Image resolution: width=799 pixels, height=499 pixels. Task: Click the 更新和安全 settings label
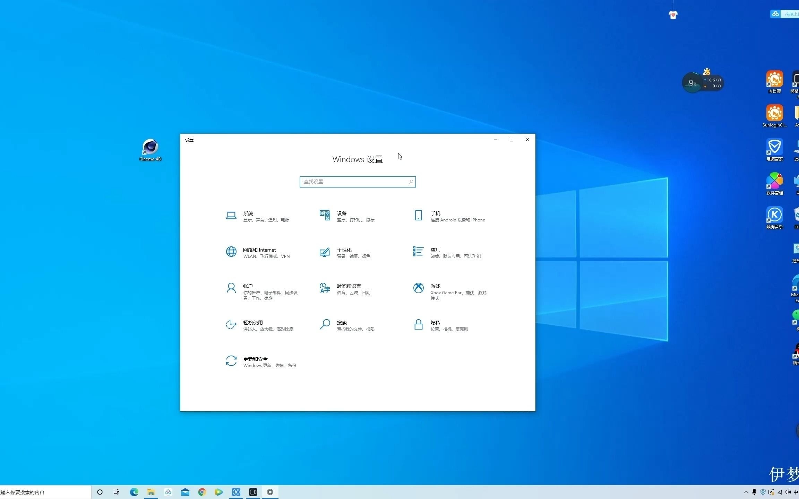point(255,359)
